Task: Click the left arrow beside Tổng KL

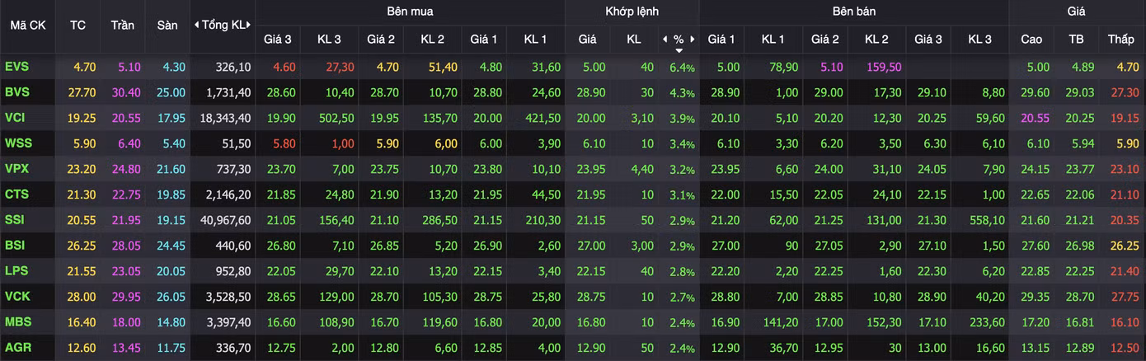Action: coord(195,25)
